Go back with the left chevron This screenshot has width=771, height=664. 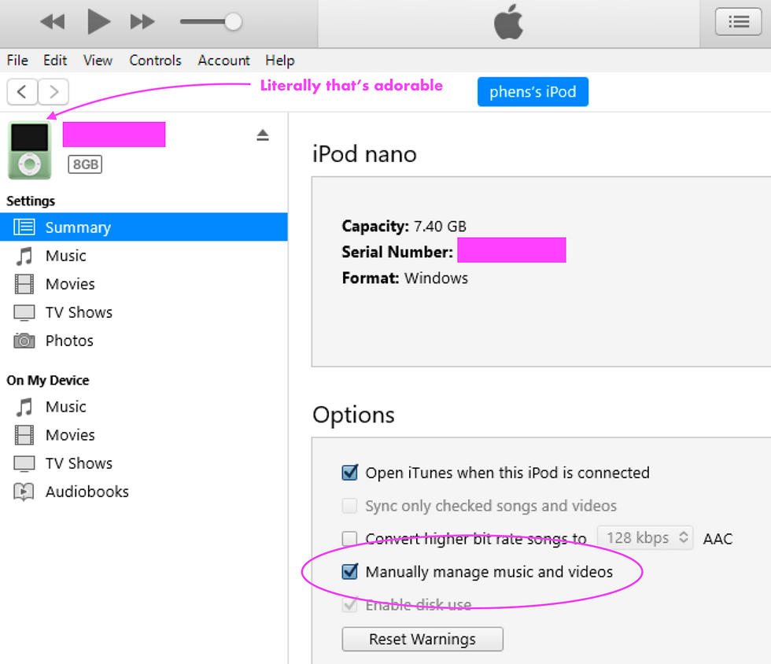point(22,91)
